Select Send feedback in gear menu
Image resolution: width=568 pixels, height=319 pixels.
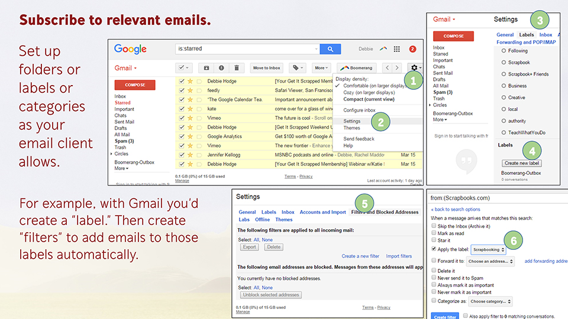[x=359, y=139]
